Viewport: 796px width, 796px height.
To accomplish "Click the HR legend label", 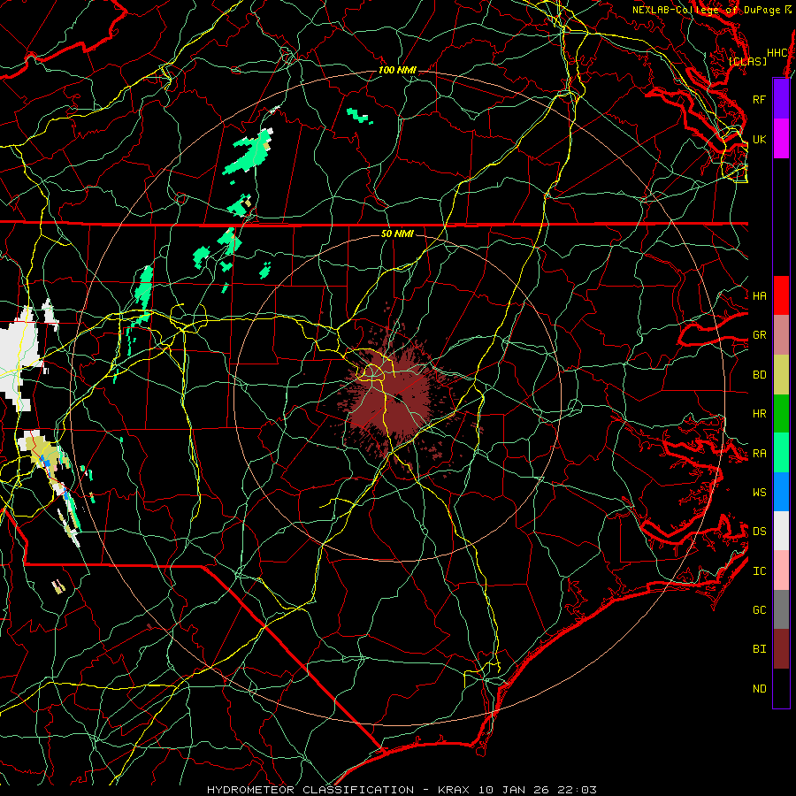I will [x=760, y=414].
